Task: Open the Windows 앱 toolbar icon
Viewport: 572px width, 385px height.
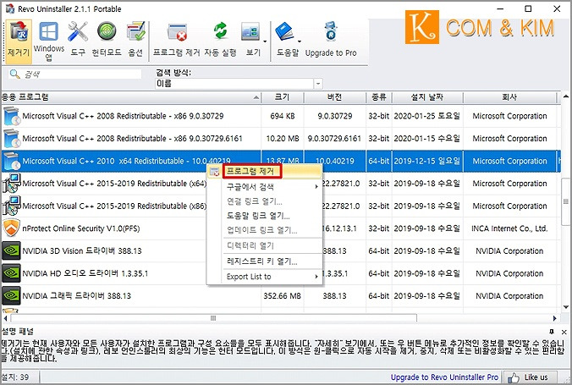Action: 49,40
